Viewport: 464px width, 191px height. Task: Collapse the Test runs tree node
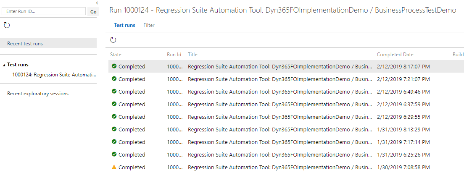pos(4,65)
